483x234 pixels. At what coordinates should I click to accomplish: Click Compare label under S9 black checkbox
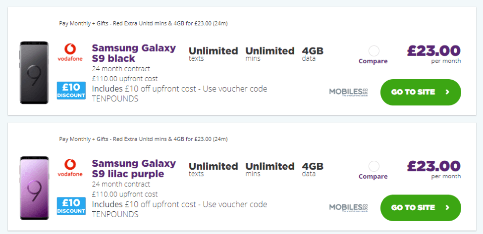click(373, 61)
